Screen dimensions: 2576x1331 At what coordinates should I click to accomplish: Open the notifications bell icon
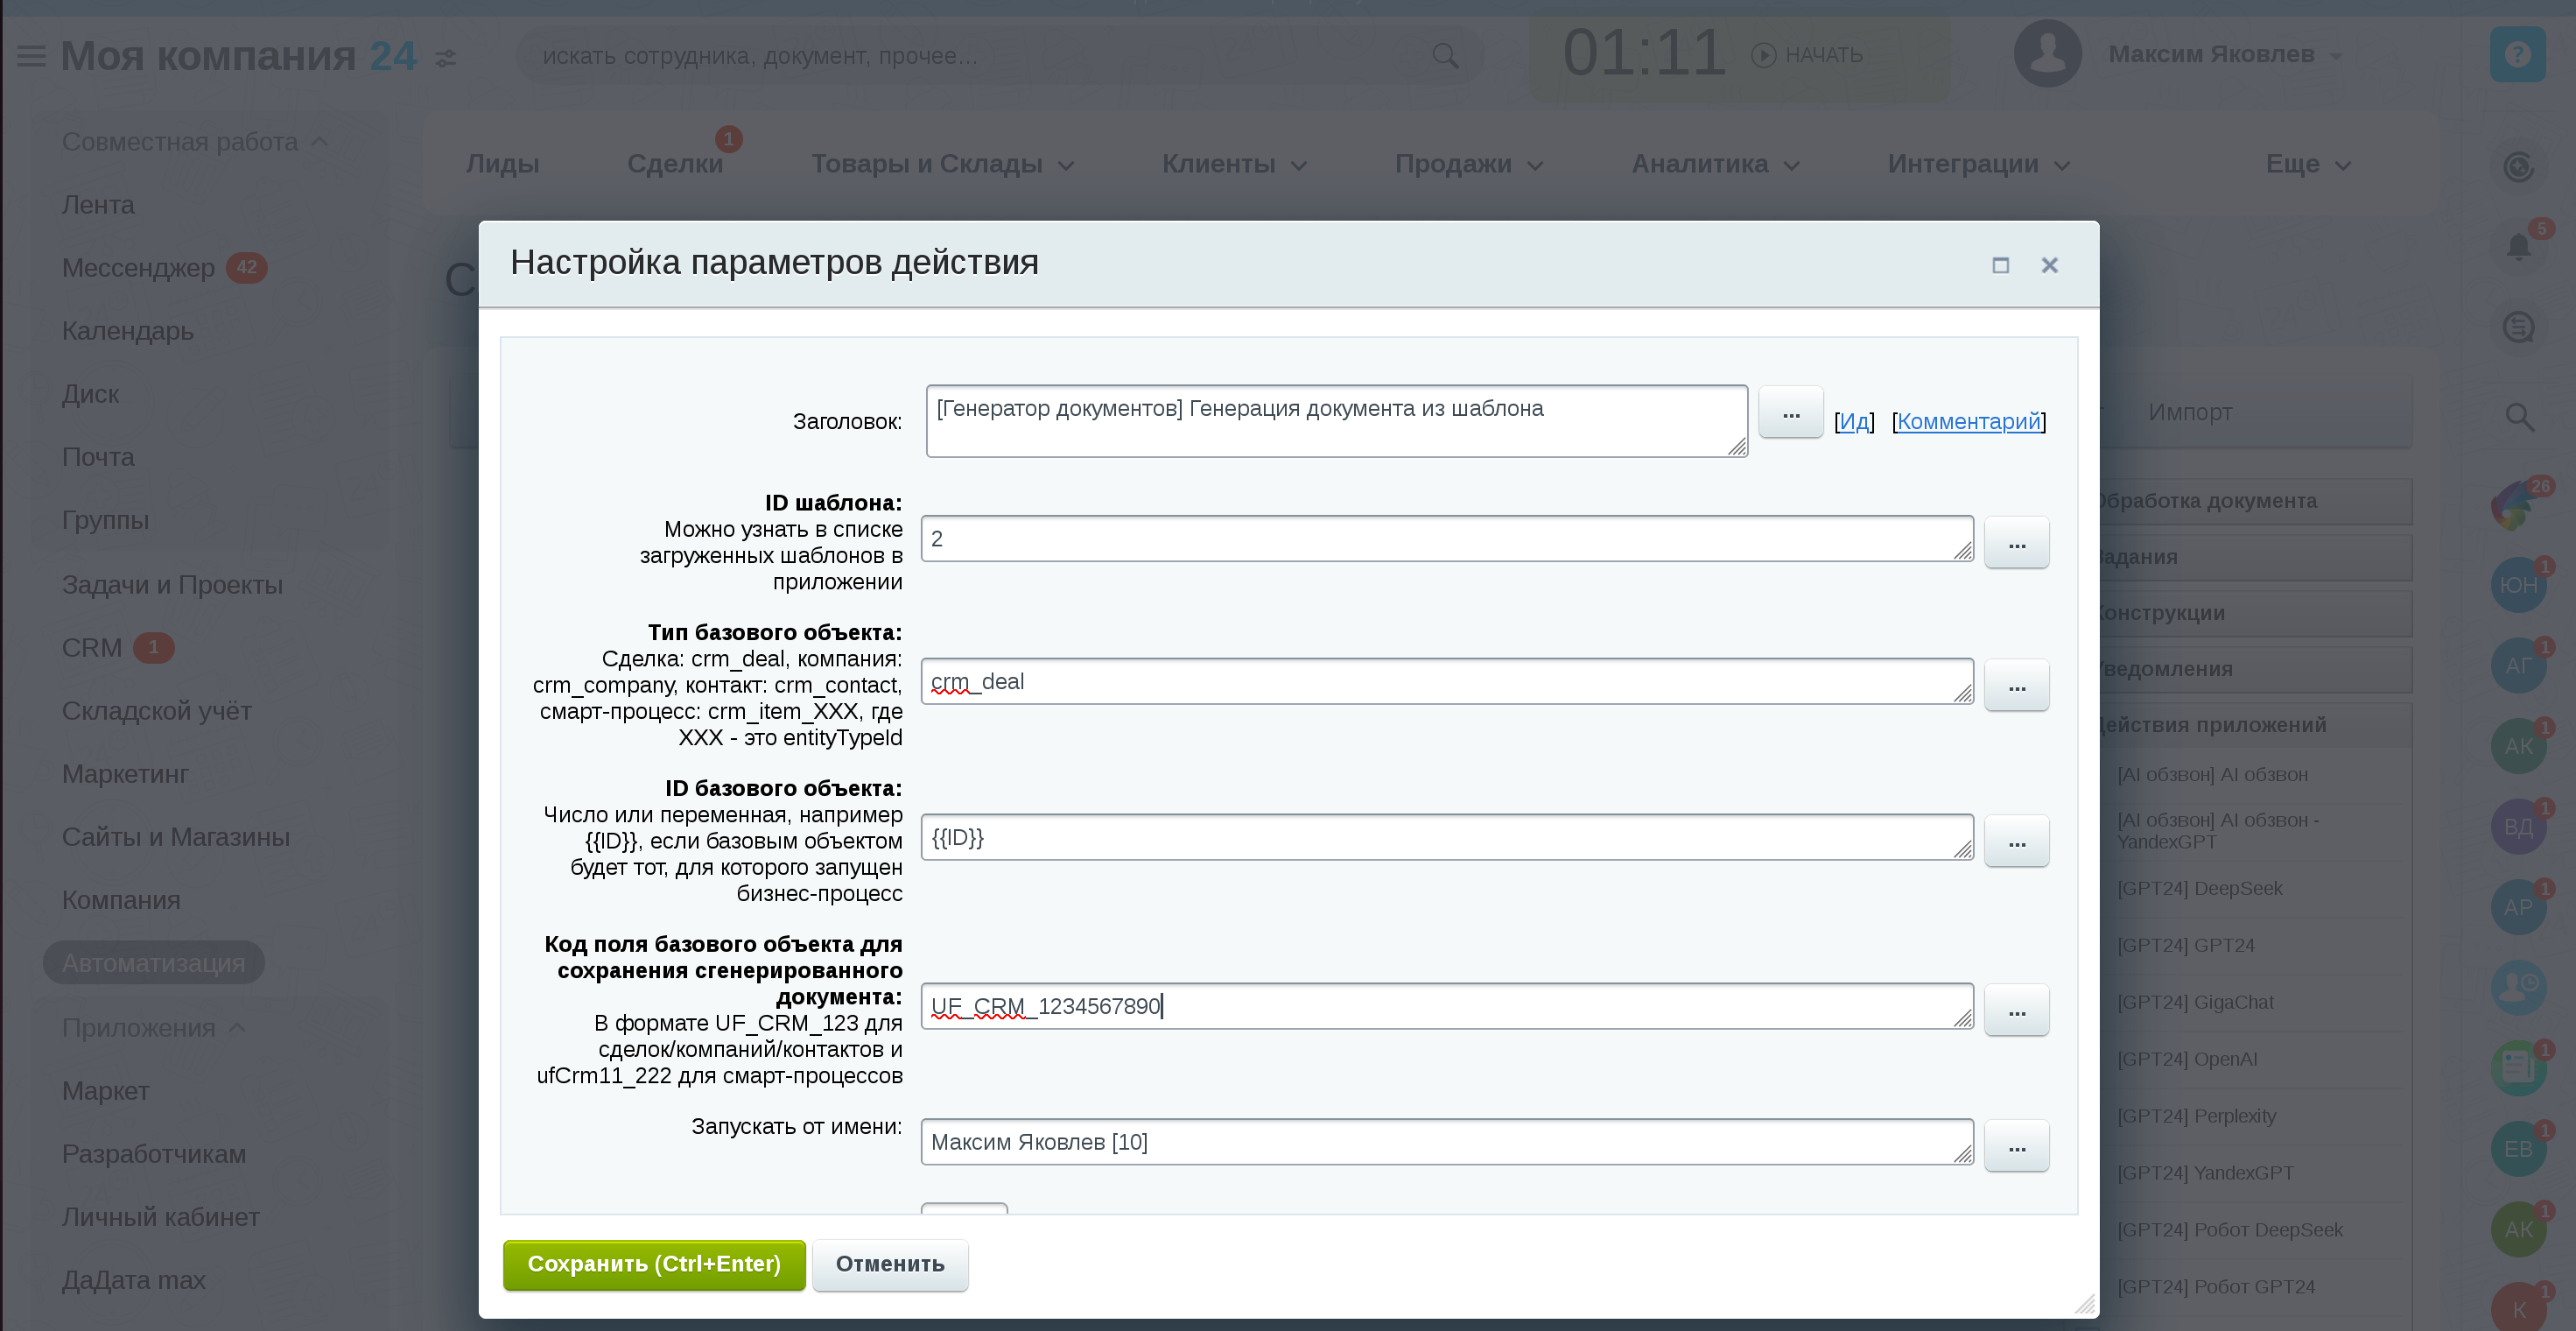pos(2517,246)
